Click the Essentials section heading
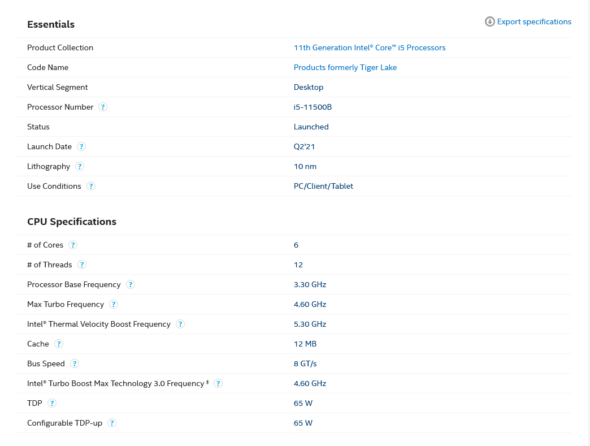Screen dimensions: 590x446 pos(51,24)
